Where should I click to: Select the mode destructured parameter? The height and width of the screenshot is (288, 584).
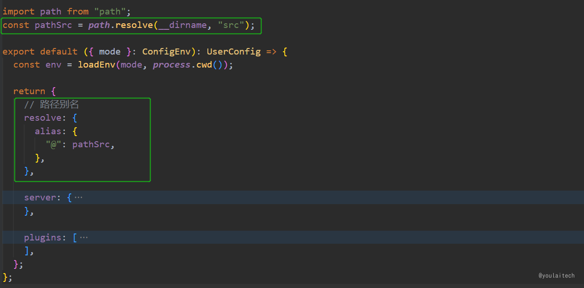(110, 51)
